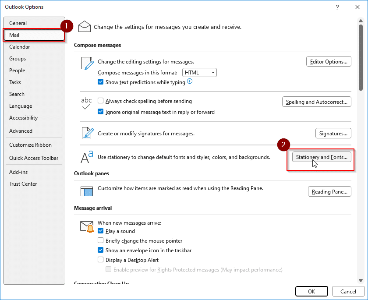Screen dimensions: 368x300
Task: Click the envelope icon beside the settings header
Action: pyautogui.click(x=85, y=27)
